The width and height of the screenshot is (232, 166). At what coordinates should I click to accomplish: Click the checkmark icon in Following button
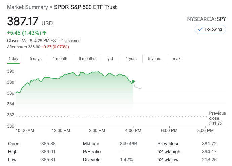coord(200,29)
